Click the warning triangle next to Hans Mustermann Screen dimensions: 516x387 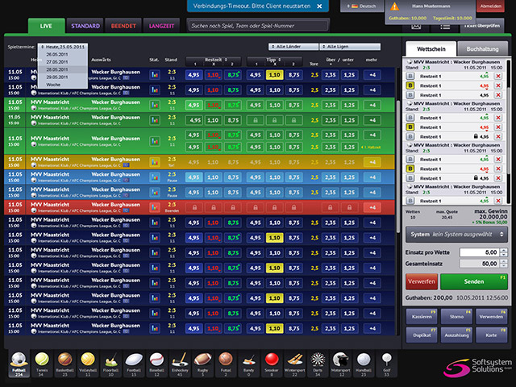pyautogui.click(x=394, y=6)
